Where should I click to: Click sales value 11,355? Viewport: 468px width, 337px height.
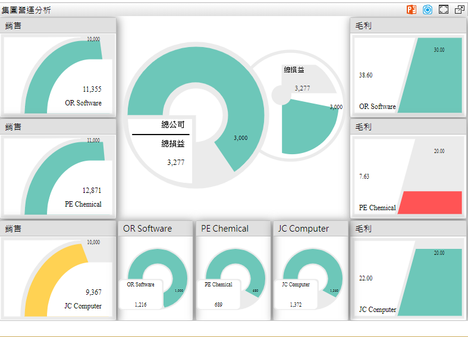click(92, 89)
